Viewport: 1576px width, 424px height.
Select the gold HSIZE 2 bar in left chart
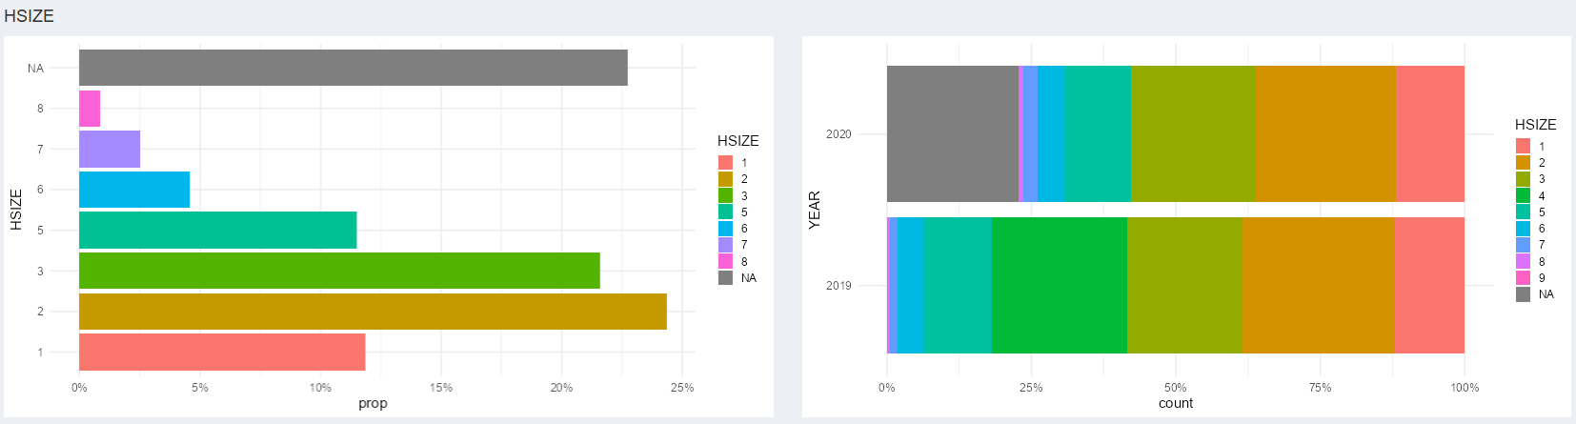point(373,312)
